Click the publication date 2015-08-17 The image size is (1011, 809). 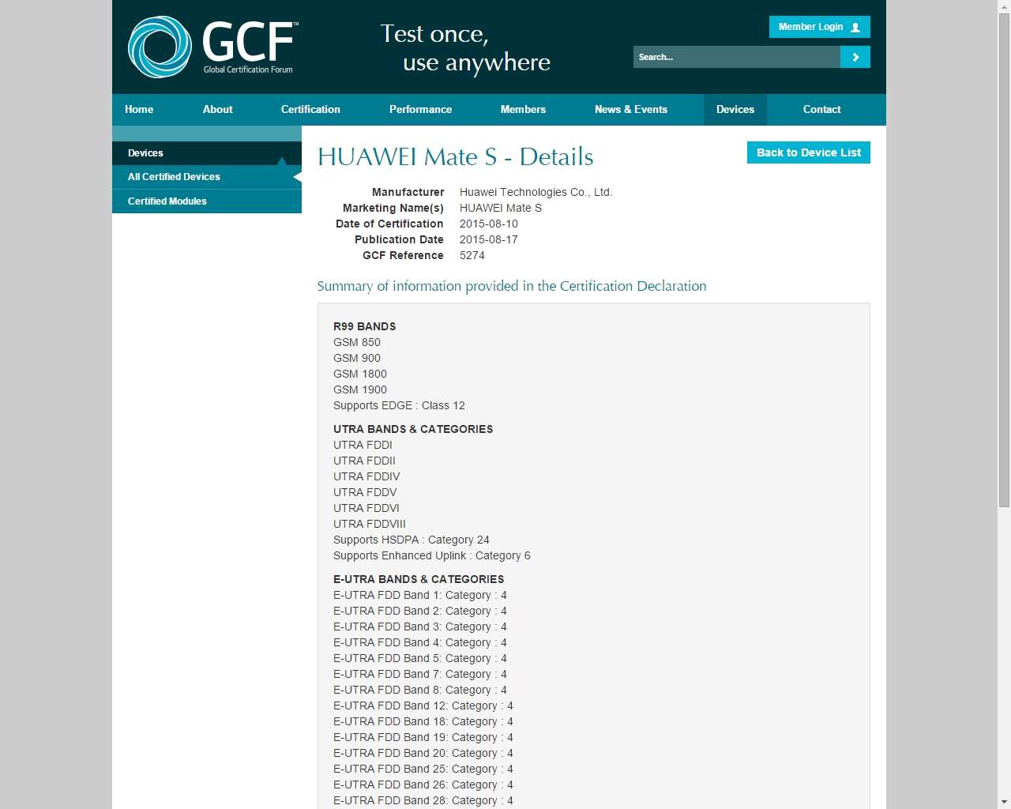[x=489, y=239]
